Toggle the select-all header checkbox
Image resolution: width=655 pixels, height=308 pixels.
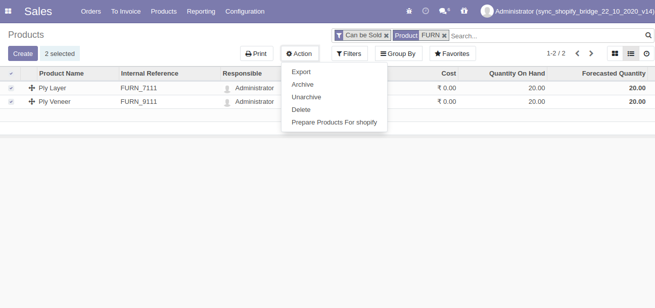[x=11, y=74]
